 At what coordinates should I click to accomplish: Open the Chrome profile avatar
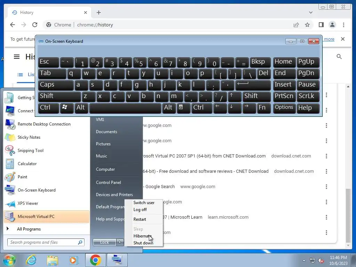pos(332,25)
